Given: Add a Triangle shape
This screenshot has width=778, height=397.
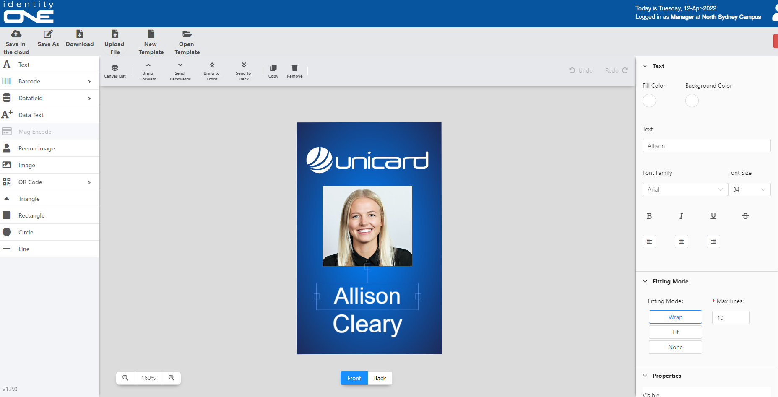Looking at the screenshot, I should (49, 199).
